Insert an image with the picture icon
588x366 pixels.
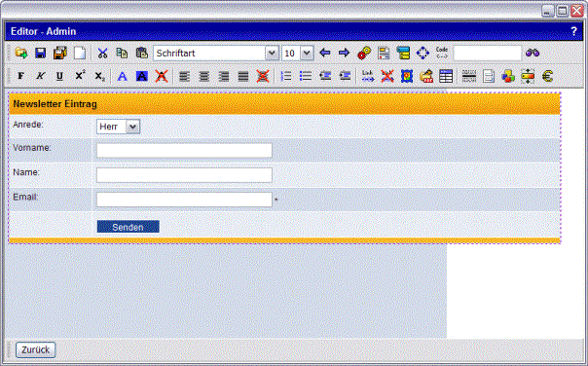[407, 76]
